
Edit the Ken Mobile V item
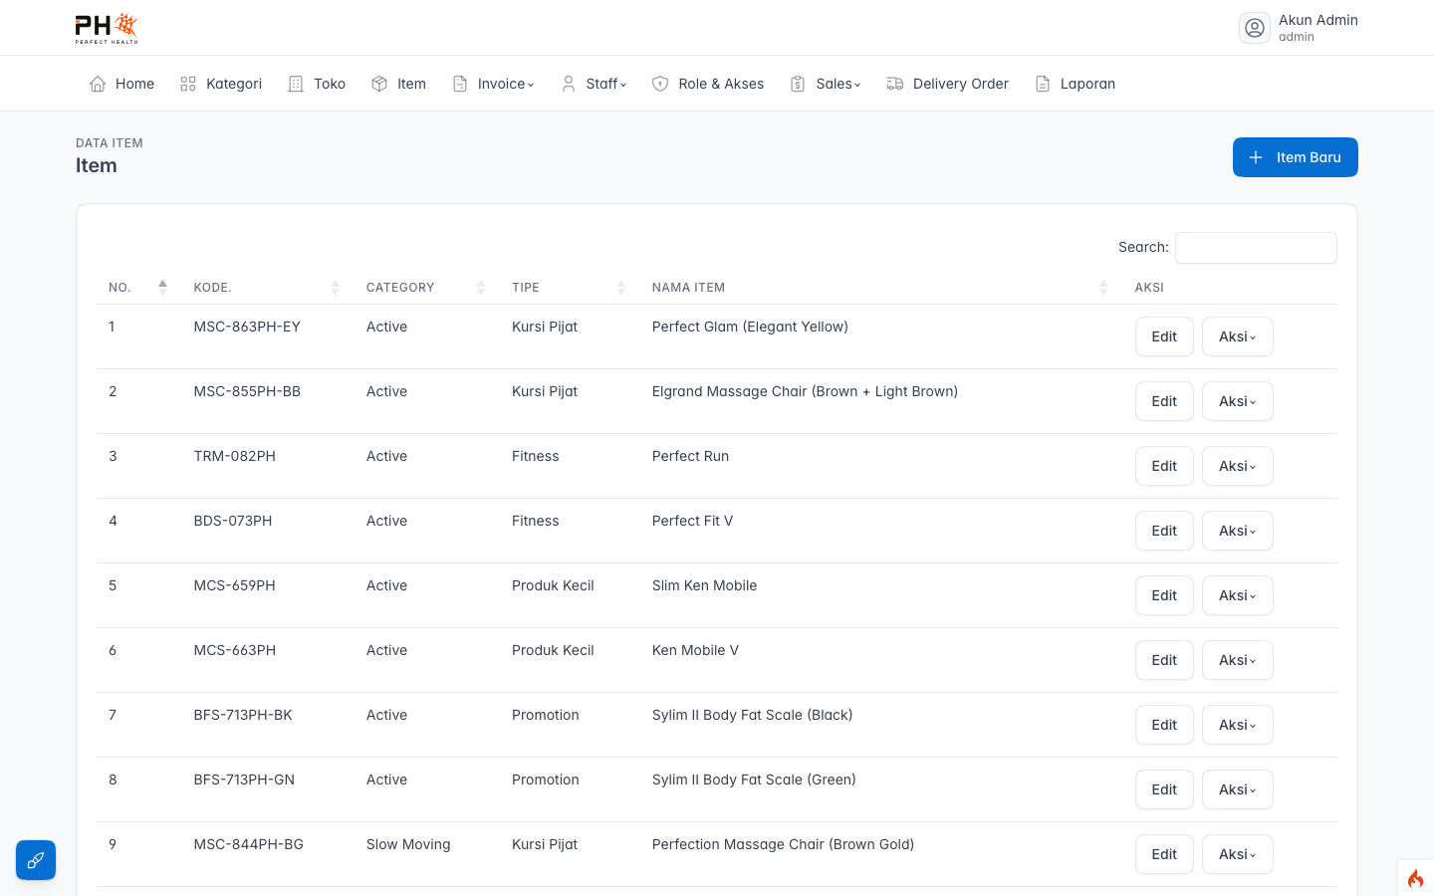(x=1164, y=660)
